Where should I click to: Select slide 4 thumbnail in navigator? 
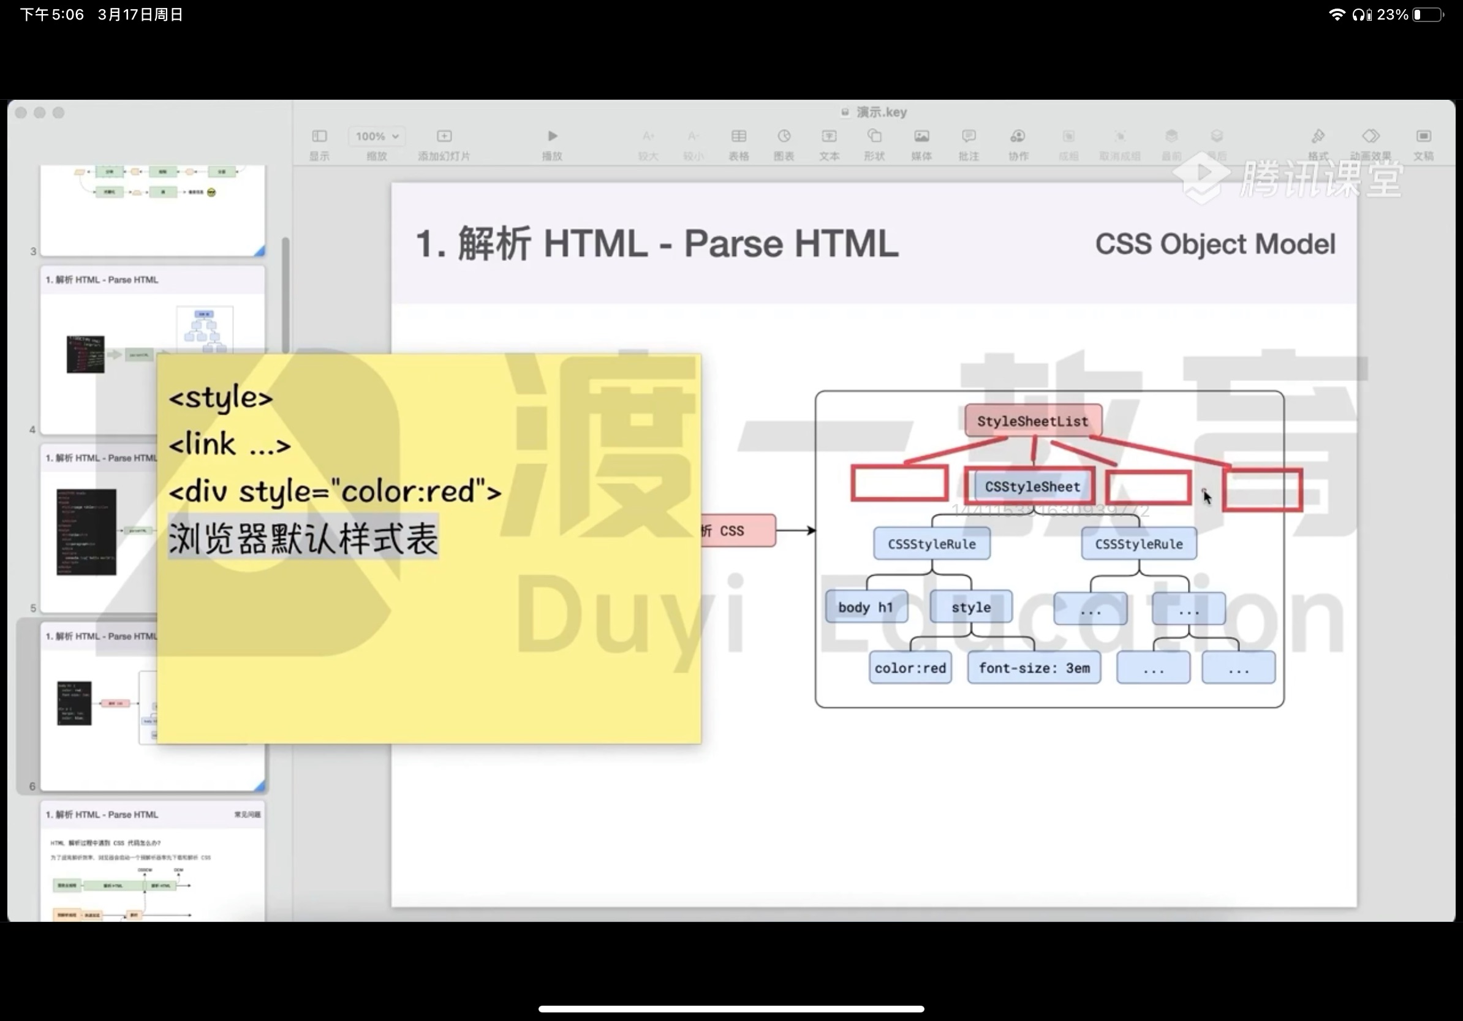(x=153, y=350)
